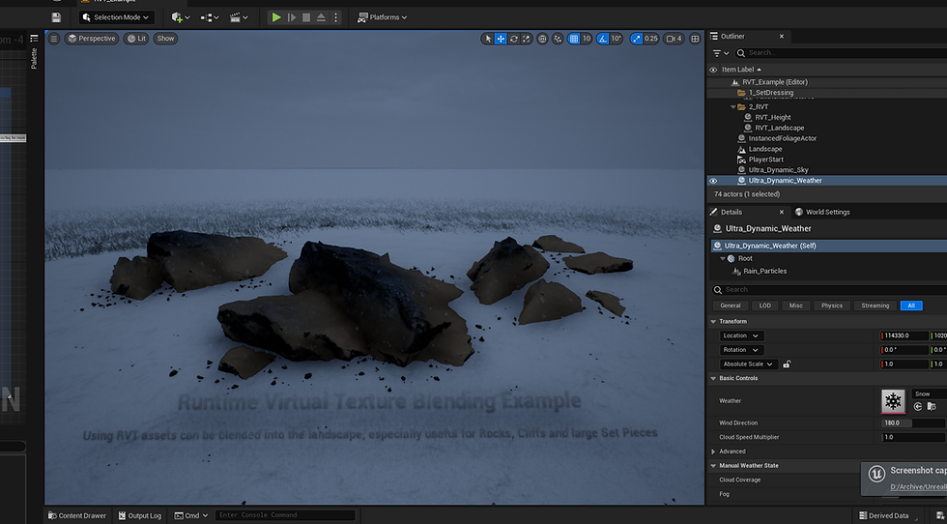Select the 1_SetDressing folder
Image resolution: width=947 pixels, height=524 pixels.
coord(771,93)
